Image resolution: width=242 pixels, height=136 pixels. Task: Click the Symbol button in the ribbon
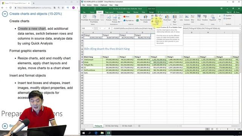(227, 19)
